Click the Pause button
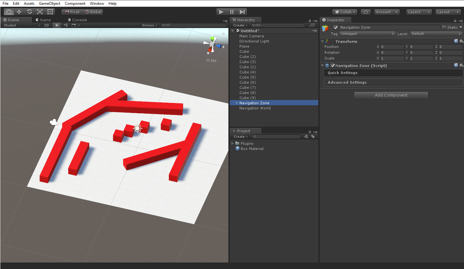 point(232,12)
